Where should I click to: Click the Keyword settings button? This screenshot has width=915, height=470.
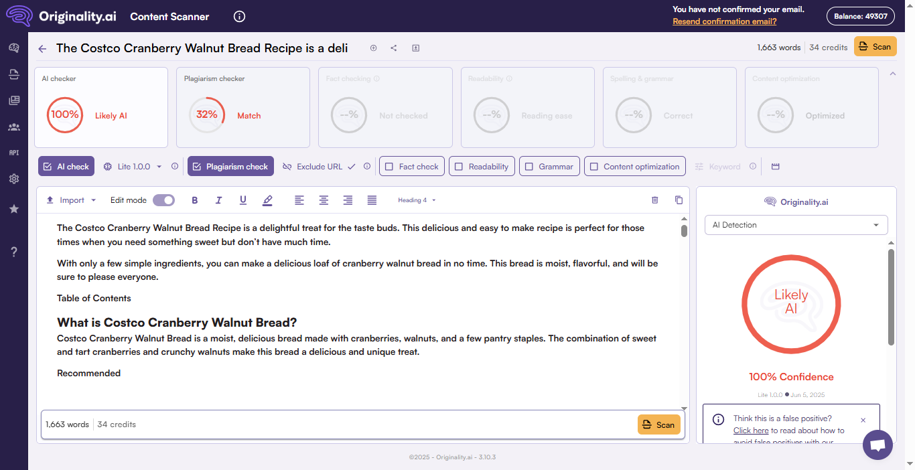coord(717,167)
